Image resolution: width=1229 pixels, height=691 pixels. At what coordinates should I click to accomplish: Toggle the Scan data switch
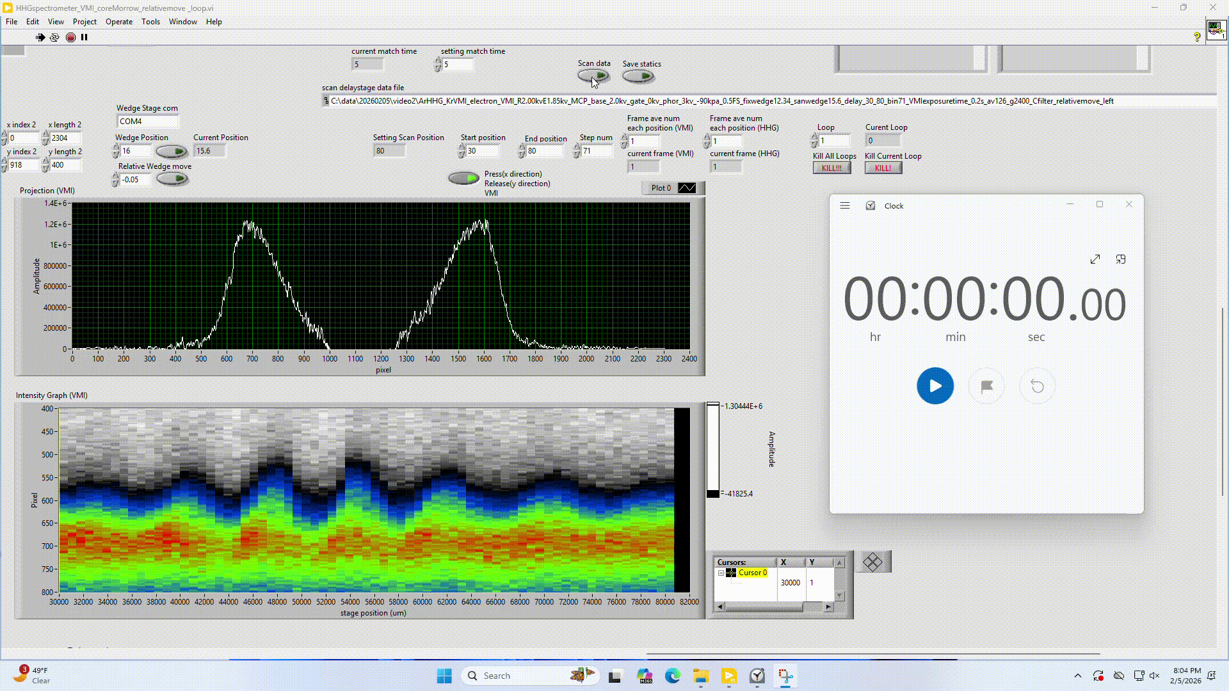pos(593,75)
